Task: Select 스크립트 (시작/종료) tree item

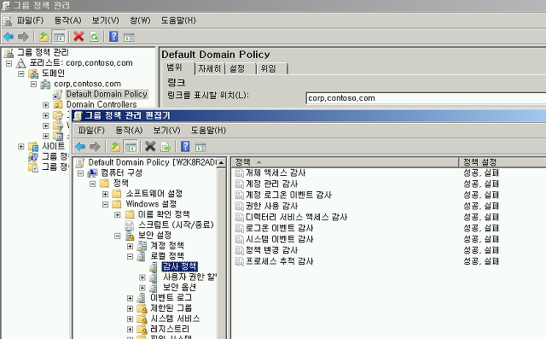Action: click(x=176, y=225)
